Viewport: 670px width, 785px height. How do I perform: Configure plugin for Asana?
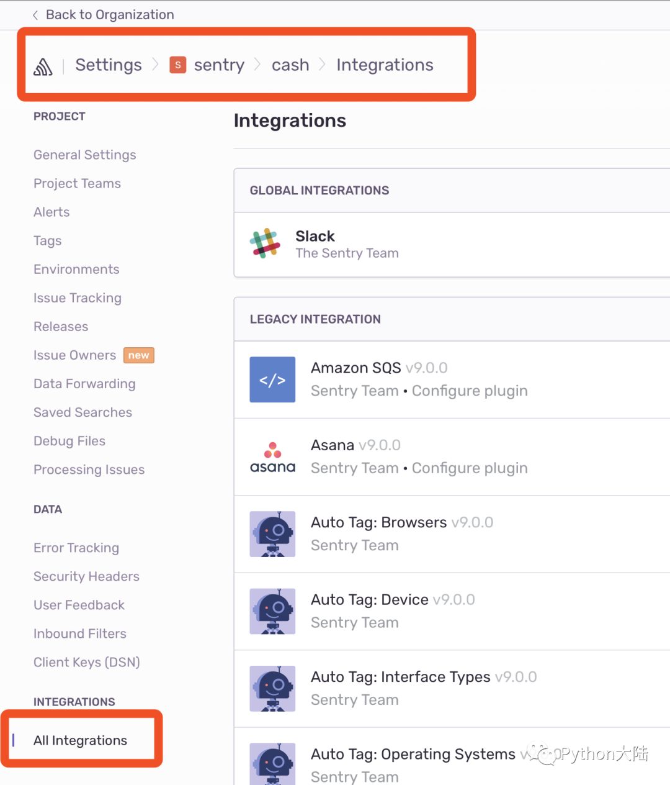pos(470,468)
